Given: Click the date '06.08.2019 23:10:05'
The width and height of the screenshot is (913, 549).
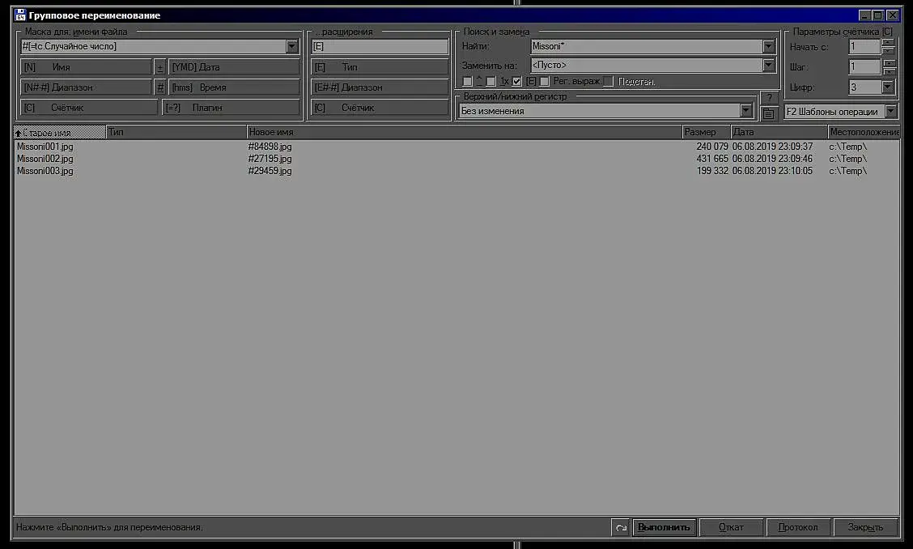Looking at the screenshot, I should [x=773, y=172].
